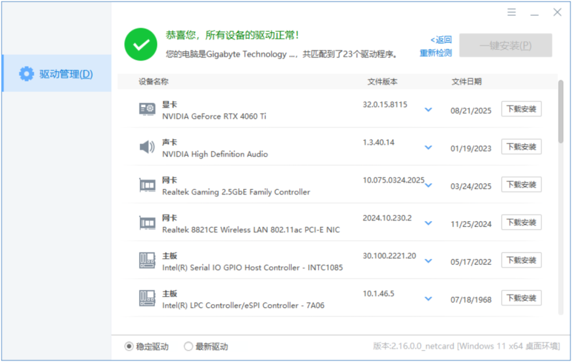572x362 pixels.
Task: Click the 重新检测 rescan link
Action: pyautogui.click(x=435, y=54)
